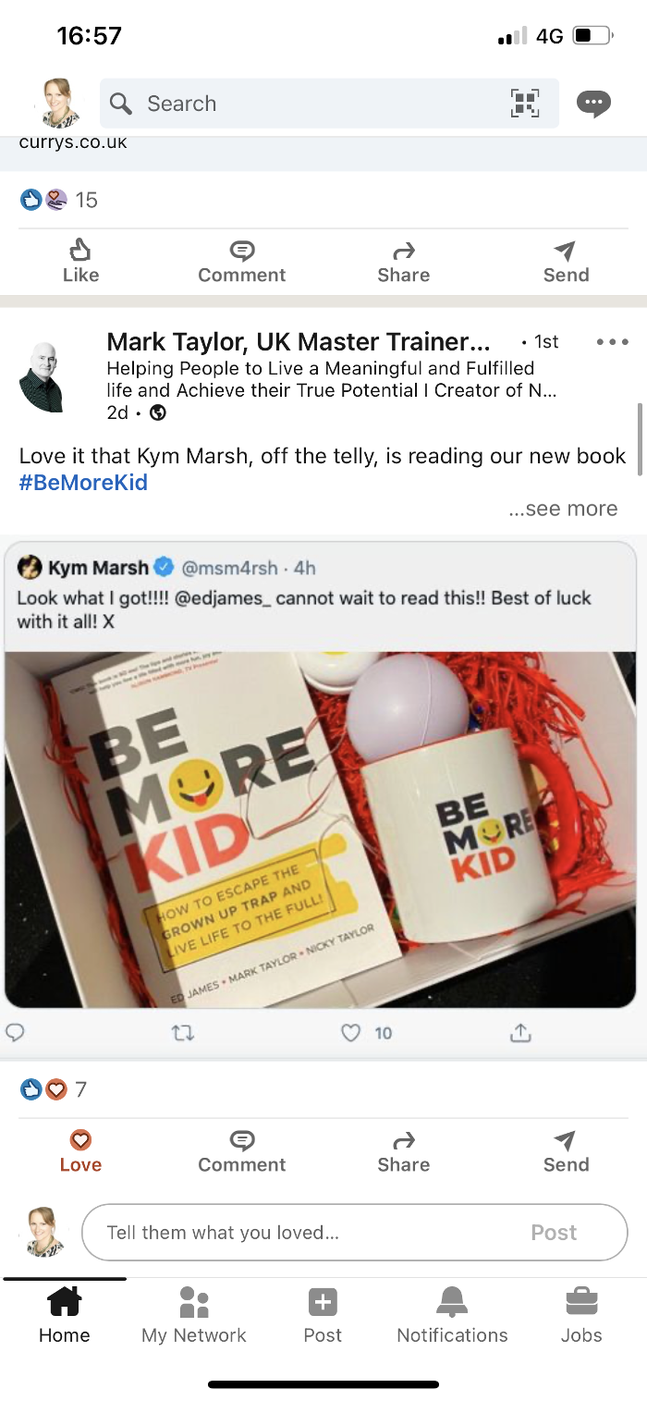
Task: Tap the tweet's upload share icon
Action: click(x=521, y=1032)
